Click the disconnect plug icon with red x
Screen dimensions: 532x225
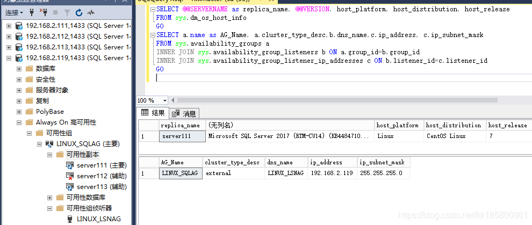coord(44,13)
